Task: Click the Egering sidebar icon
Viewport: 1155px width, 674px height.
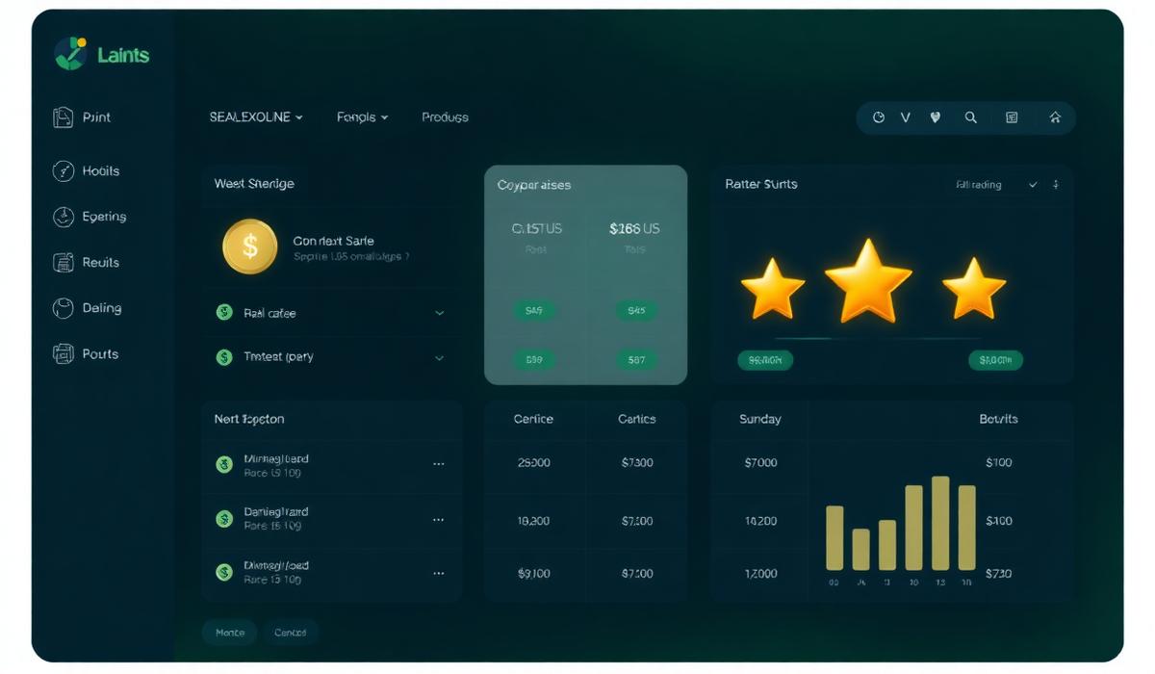Action: click(x=63, y=217)
